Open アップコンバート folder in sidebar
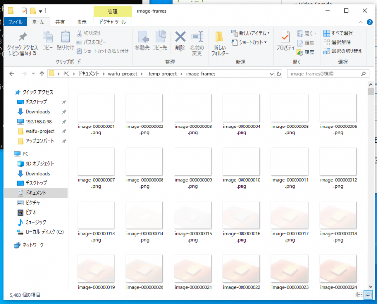Screen dimensions: 377x304 (x=40, y=141)
